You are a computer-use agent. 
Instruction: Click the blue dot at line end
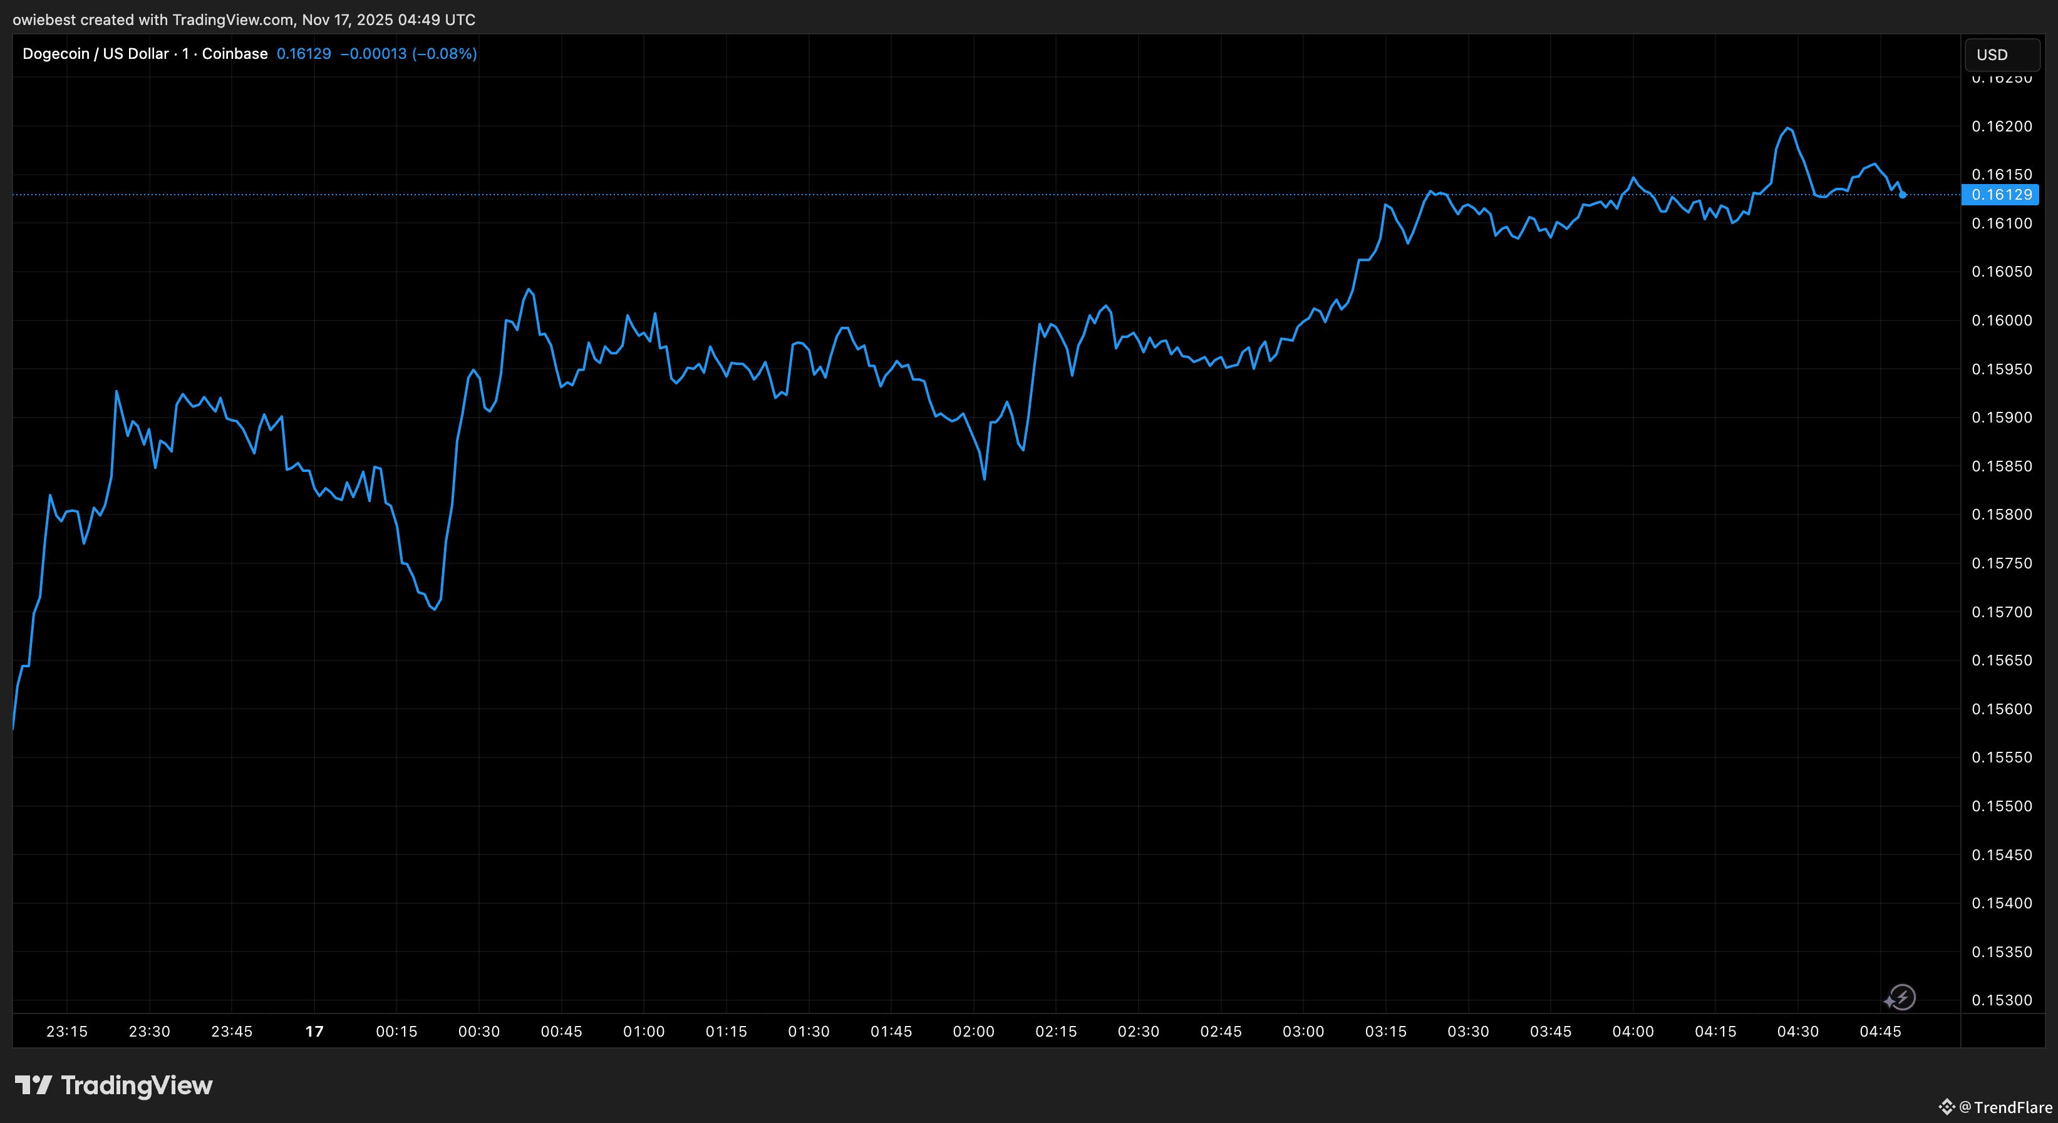[1902, 194]
